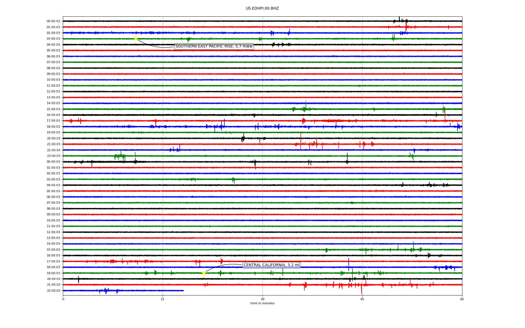Click the US.EDHPI.00.BHZ plot title
The image size is (525, 328).
pos(262,8)
